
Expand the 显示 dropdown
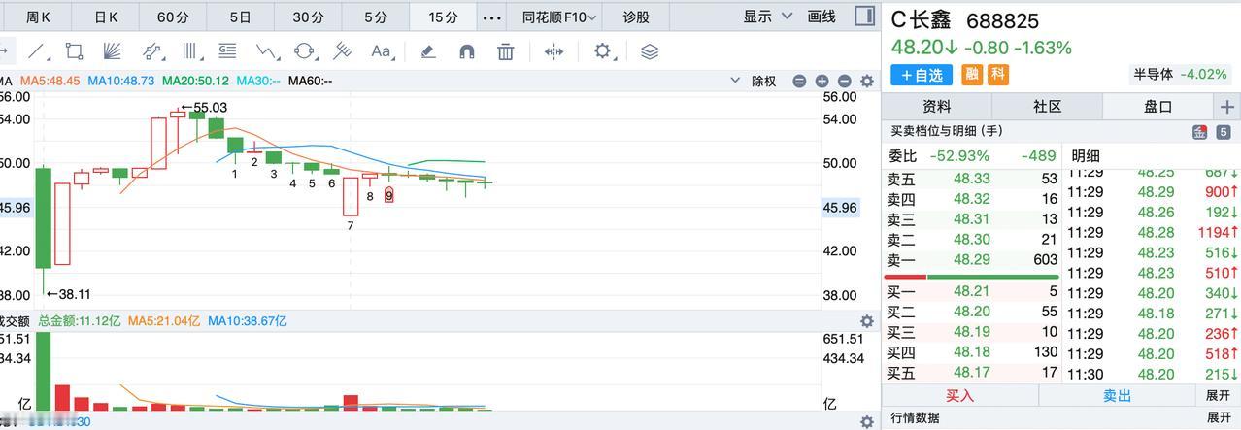pos(768,17)
